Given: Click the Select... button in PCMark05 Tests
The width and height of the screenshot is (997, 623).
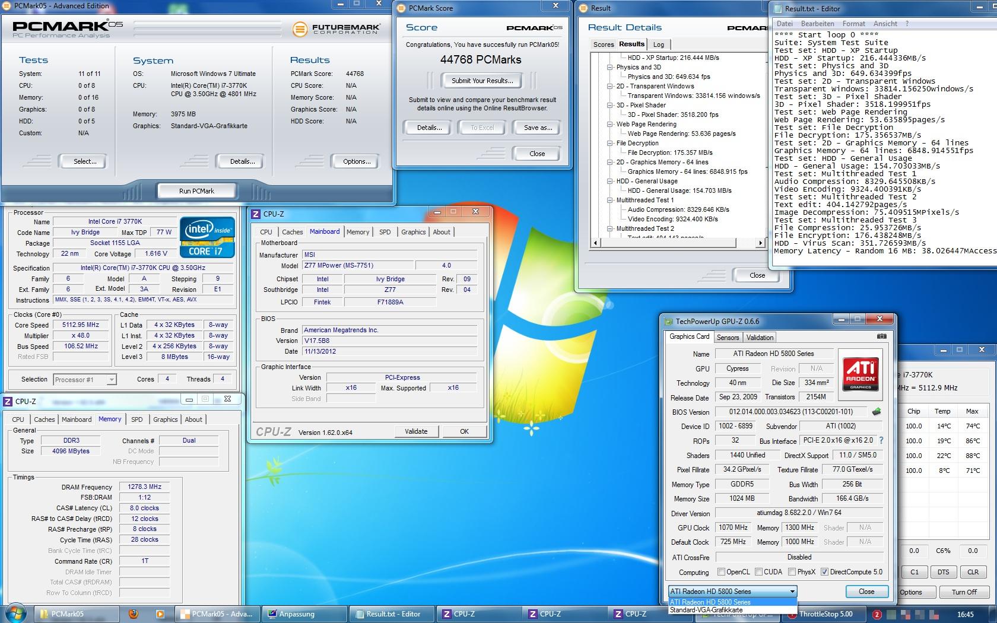Looking at the screenshot, I should pos(85,161).
